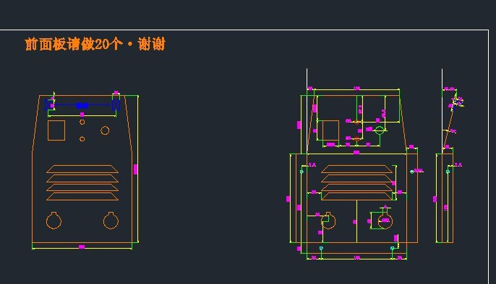Pick the right keyed circle in middle view's lower area

point(385,221)
